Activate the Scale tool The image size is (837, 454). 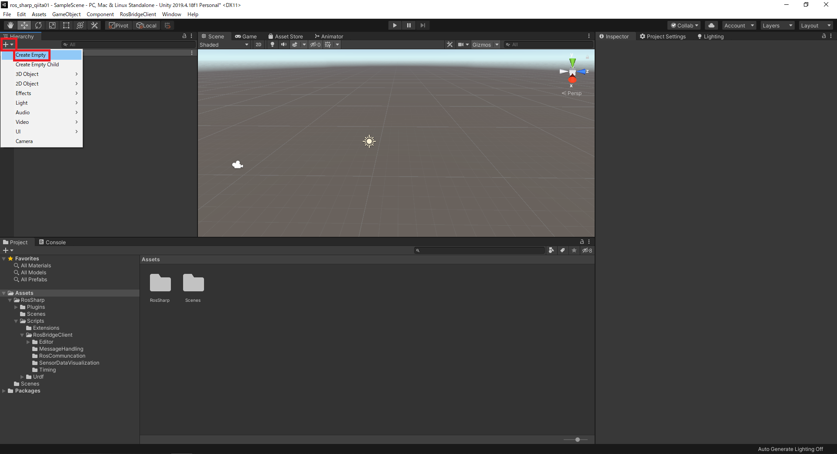[52, 25]
